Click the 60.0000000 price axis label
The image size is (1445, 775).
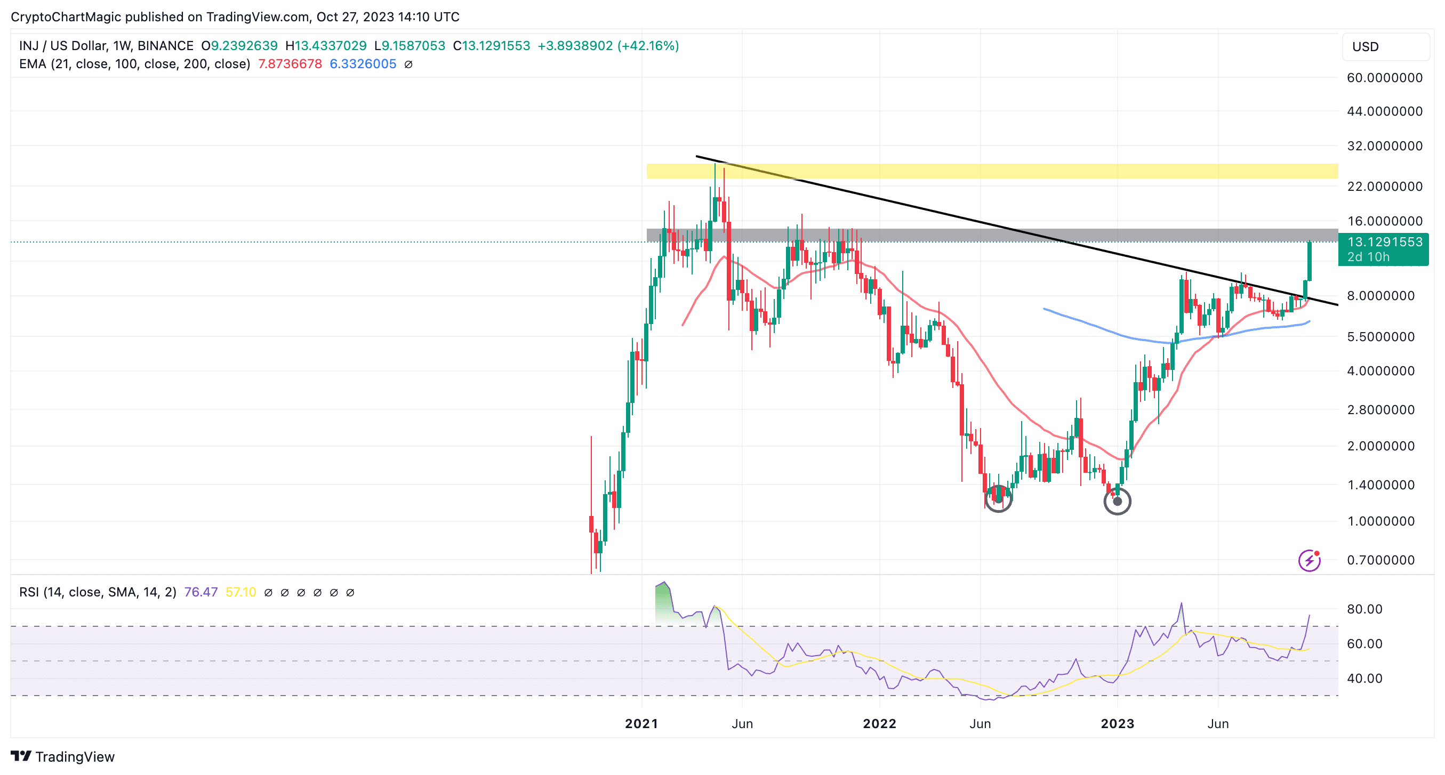point(1384,78)
